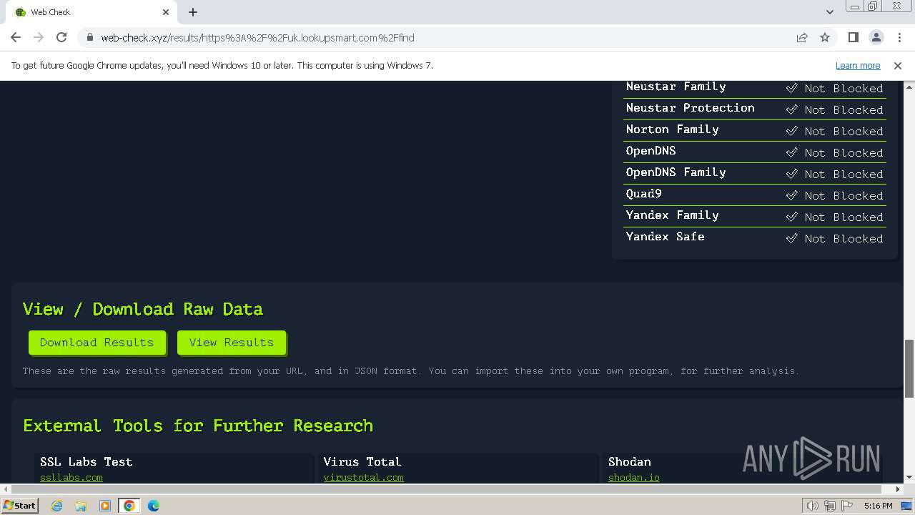Viewport: 915px width, 515px height.
Task: Launch Microsoft Edge from taskbar
Action: point(154,506)
